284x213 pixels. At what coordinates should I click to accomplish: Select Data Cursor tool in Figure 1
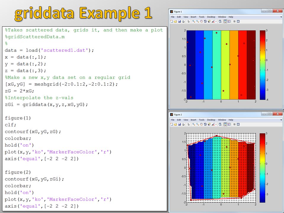click(209, 21)
